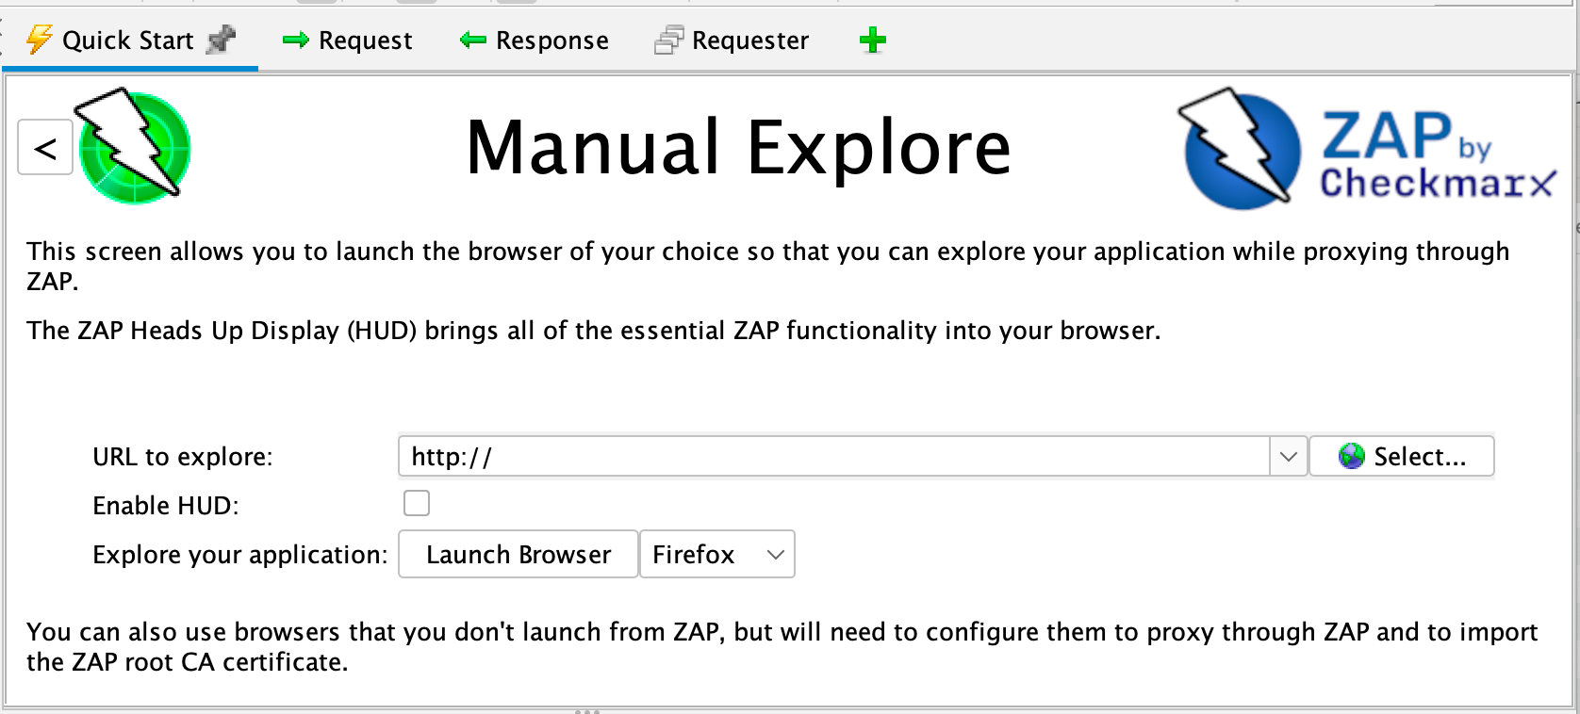
Task: Go back using the '<' button
Action: 45,148
